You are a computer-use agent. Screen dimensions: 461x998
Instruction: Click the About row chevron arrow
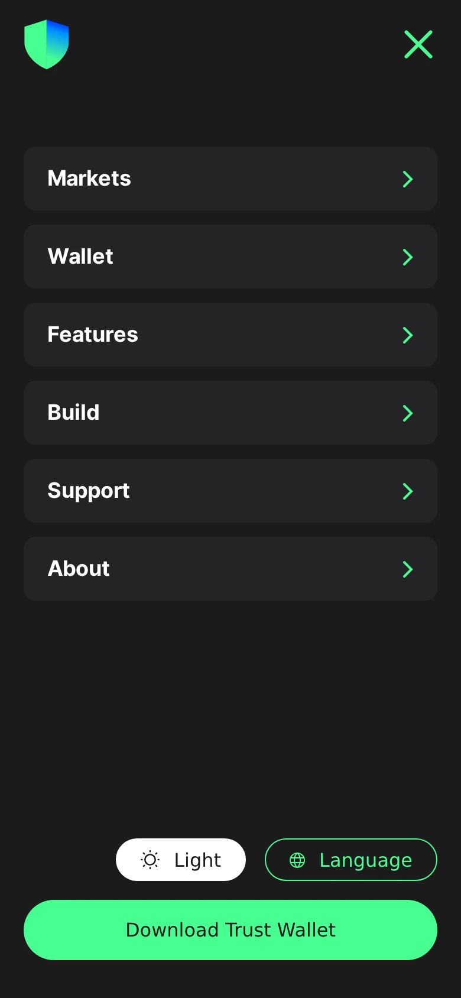[x=408, y=569]
